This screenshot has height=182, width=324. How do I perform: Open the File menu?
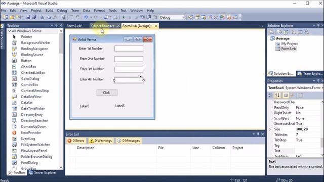[x=4, y=10]
